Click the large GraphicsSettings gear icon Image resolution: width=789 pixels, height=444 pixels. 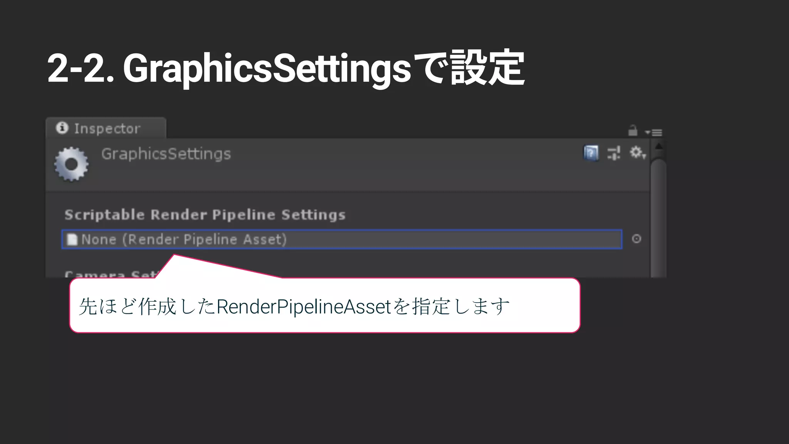pos(71,164)
